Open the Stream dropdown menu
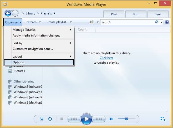This screenshot has width=173, height=128. pyautogui.click(x=34, y=22)
